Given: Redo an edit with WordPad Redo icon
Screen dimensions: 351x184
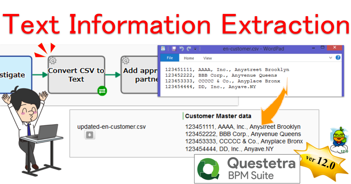Looking at the screenshot, I should pos(188,49).
